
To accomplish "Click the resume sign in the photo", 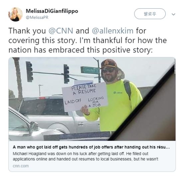I will (x=85, y=96).
